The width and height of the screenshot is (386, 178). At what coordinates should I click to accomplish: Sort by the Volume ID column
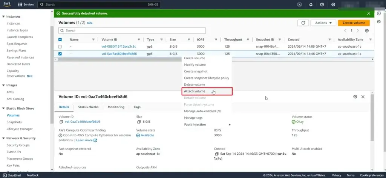139,39
